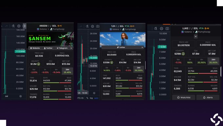Open the ANSEM Twitter link
223x126 pixels.
point(48,48)
